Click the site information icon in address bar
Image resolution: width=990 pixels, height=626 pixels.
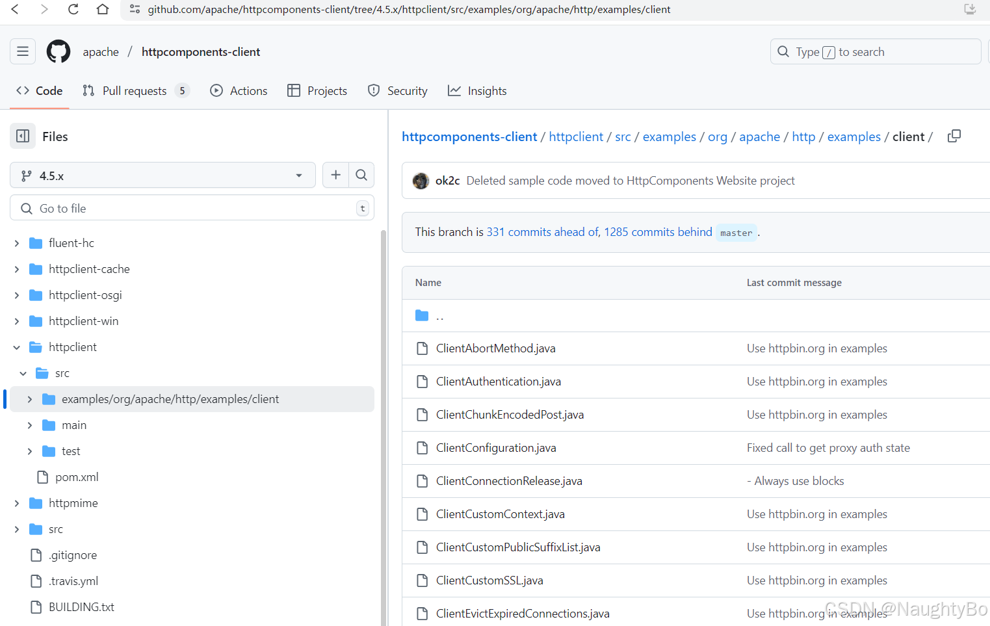[x=135, y=9]
